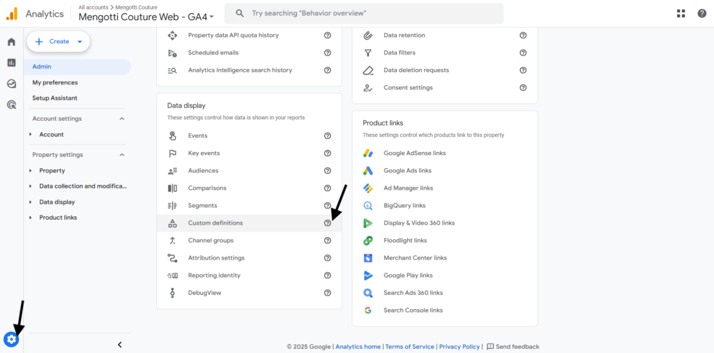Select Setup Assistant in the sidebar
The image size is (714, 353).
54,98
